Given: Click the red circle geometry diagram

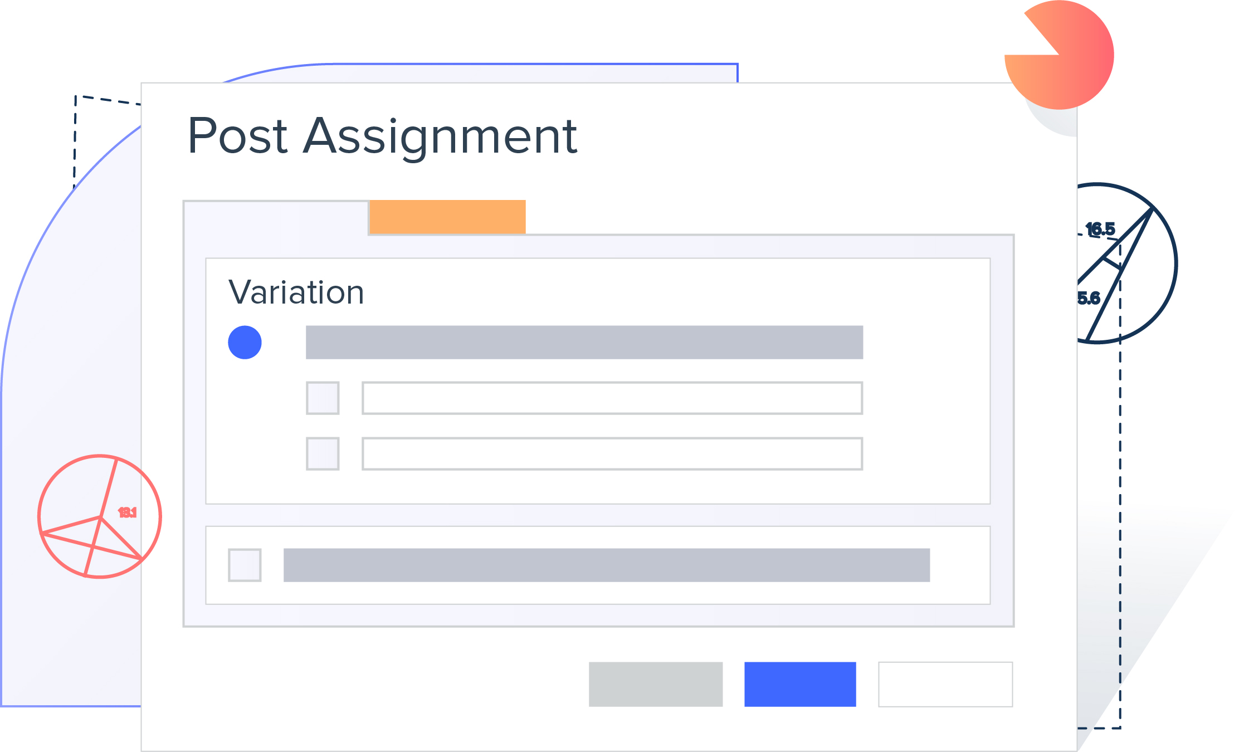Looking at the screenshot, I should click(100, 516).
